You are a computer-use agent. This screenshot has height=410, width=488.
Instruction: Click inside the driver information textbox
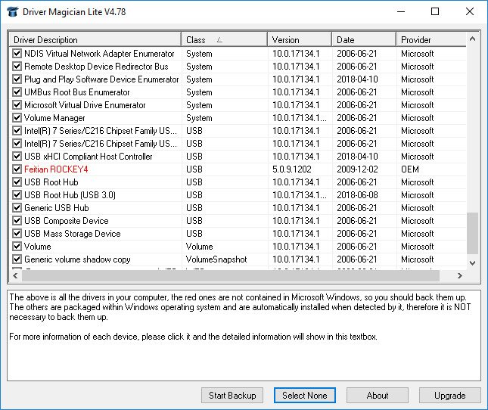click(x=244, y=356)
